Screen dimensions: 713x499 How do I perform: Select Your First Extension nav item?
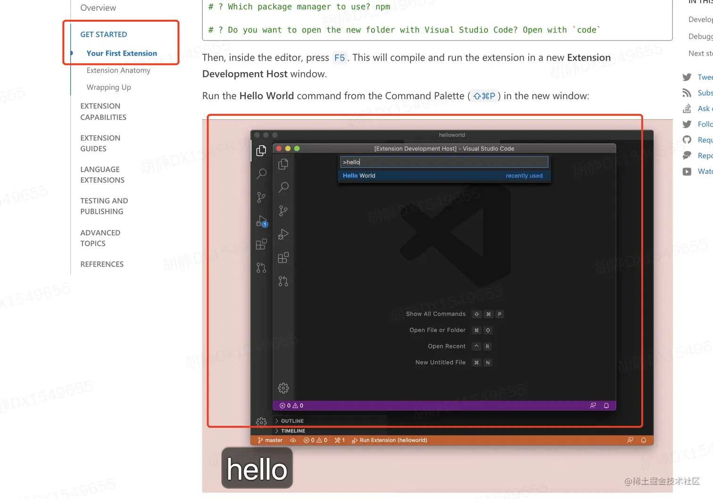coord(122,53)
